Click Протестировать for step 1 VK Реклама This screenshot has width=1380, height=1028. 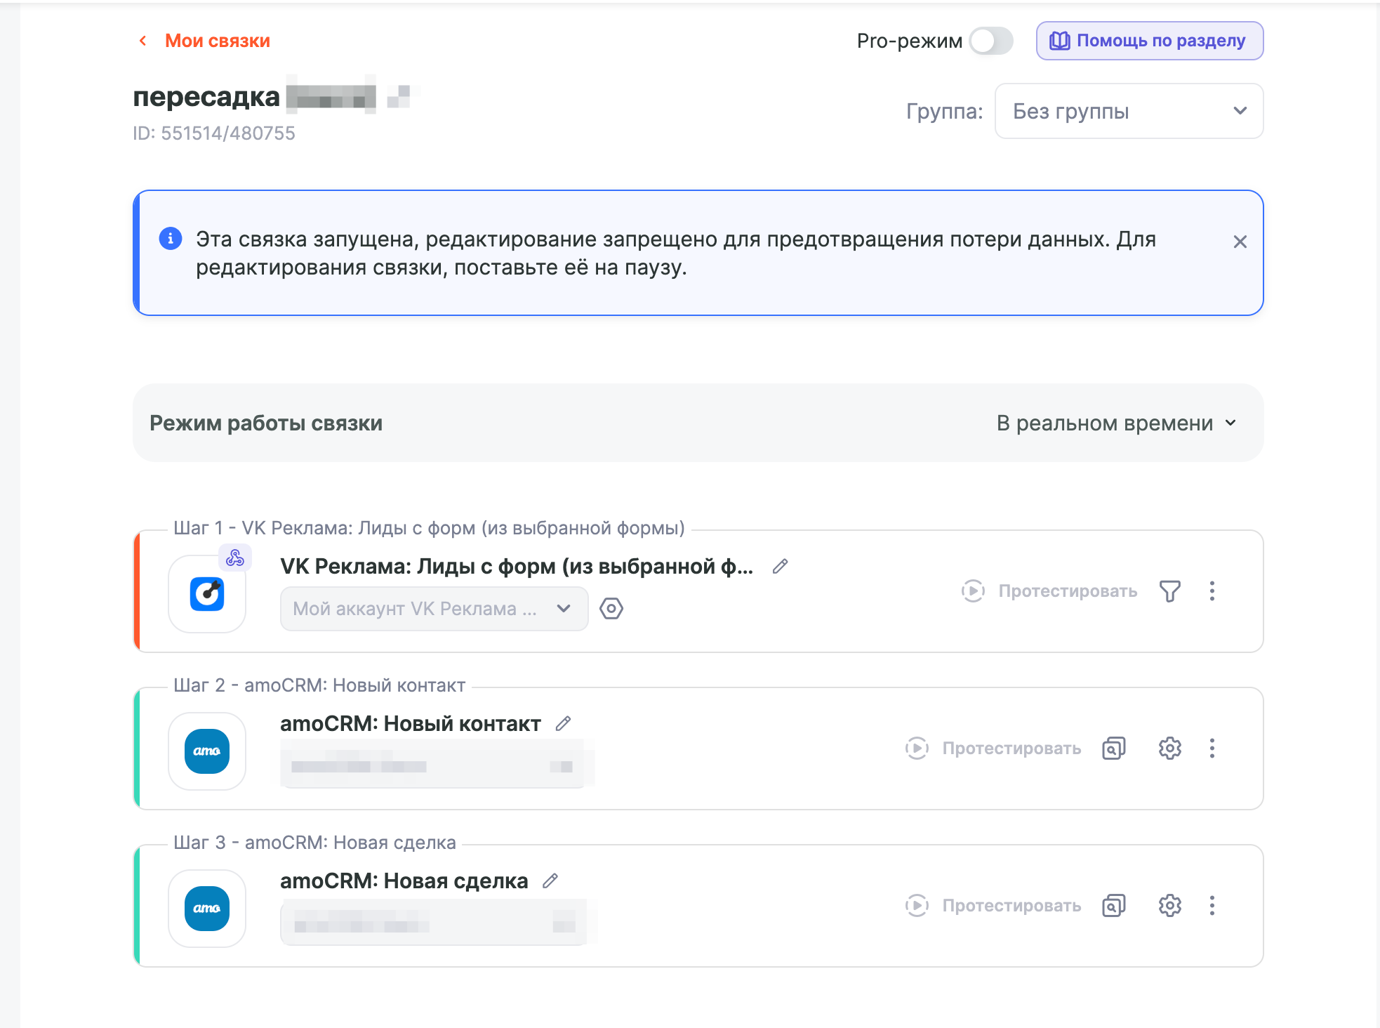click(1049, 591)
